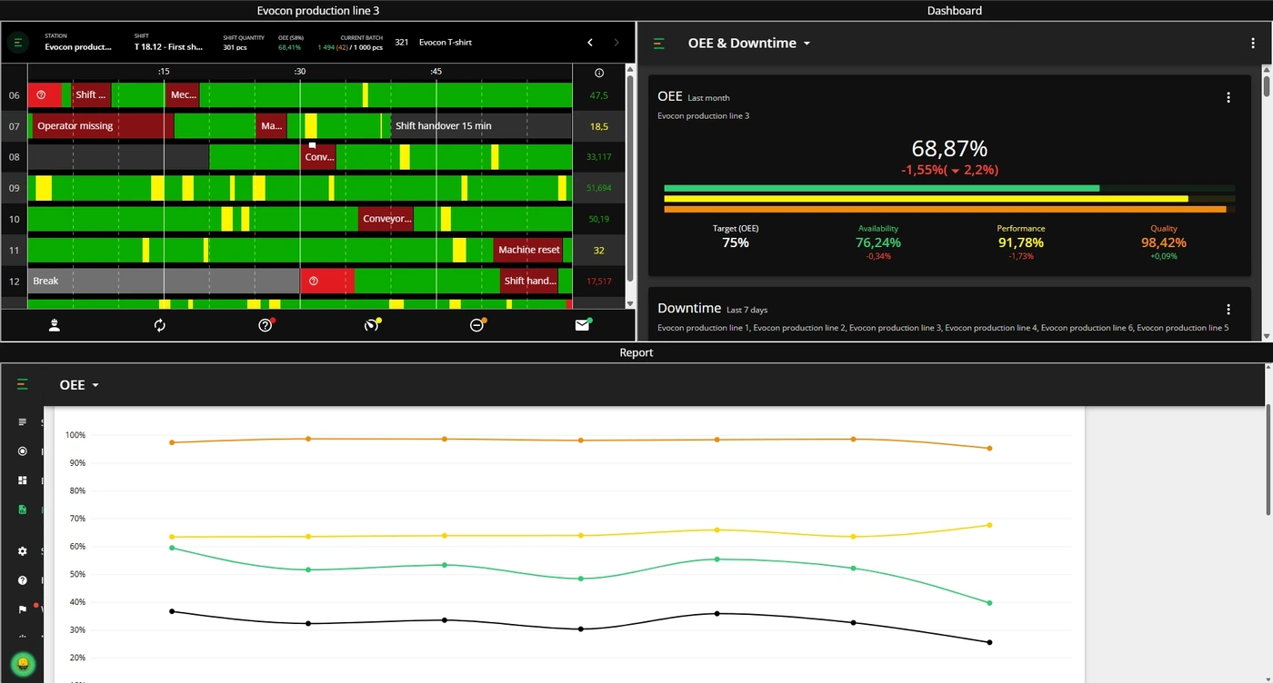
Task: Click the 98,42% Quality value
Action: click(1164, 243)
